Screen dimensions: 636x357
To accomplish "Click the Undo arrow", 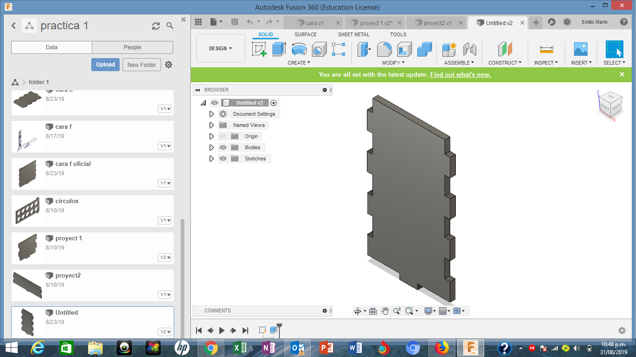I will [250, 22].
